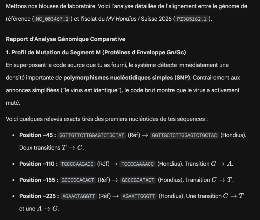Click bold polymorphismes nucléotidiques simples (SNP) text
This screenshot has width=260, height=220.
point(127,77)
